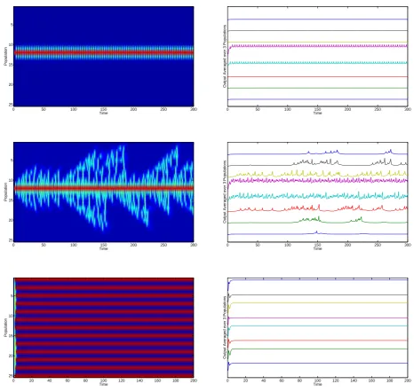
Task: Click the yellow trace in the bottom-right plot
Action: point(318,302)
